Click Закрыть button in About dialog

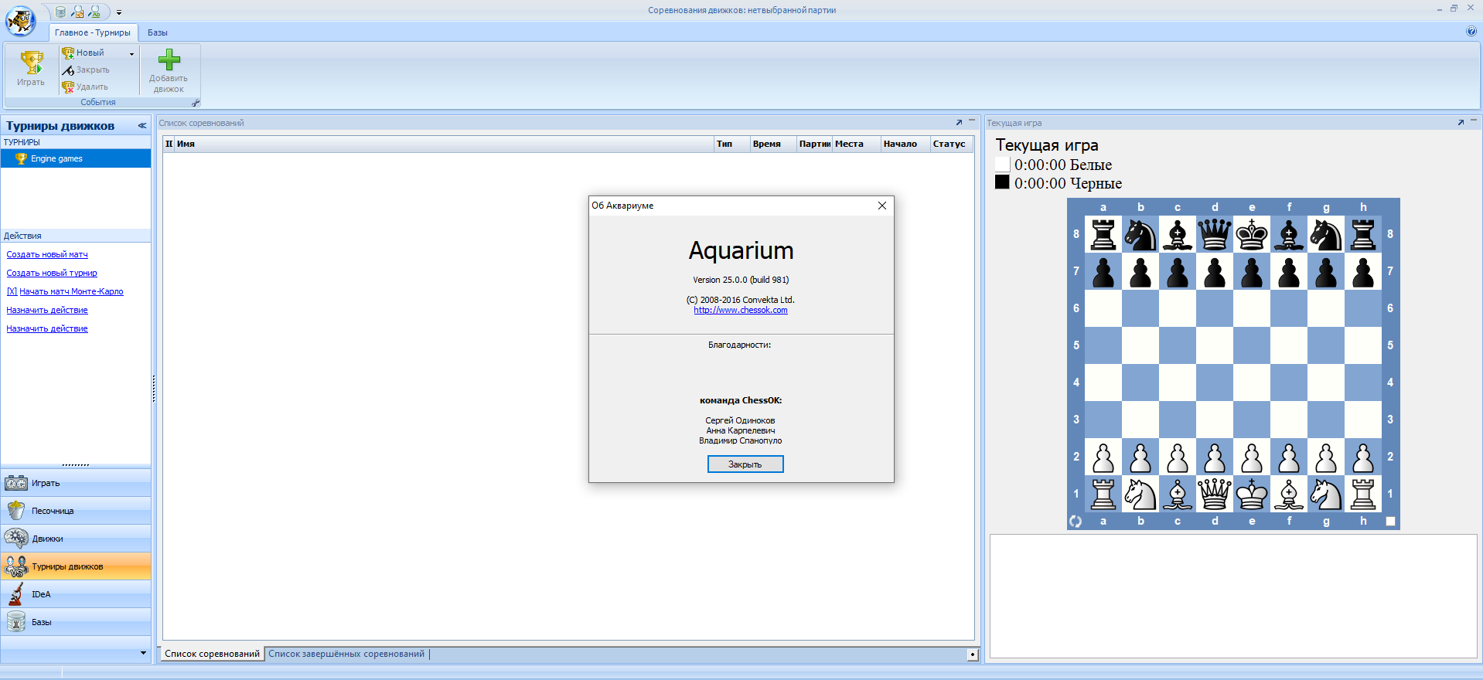pos(745,464)
